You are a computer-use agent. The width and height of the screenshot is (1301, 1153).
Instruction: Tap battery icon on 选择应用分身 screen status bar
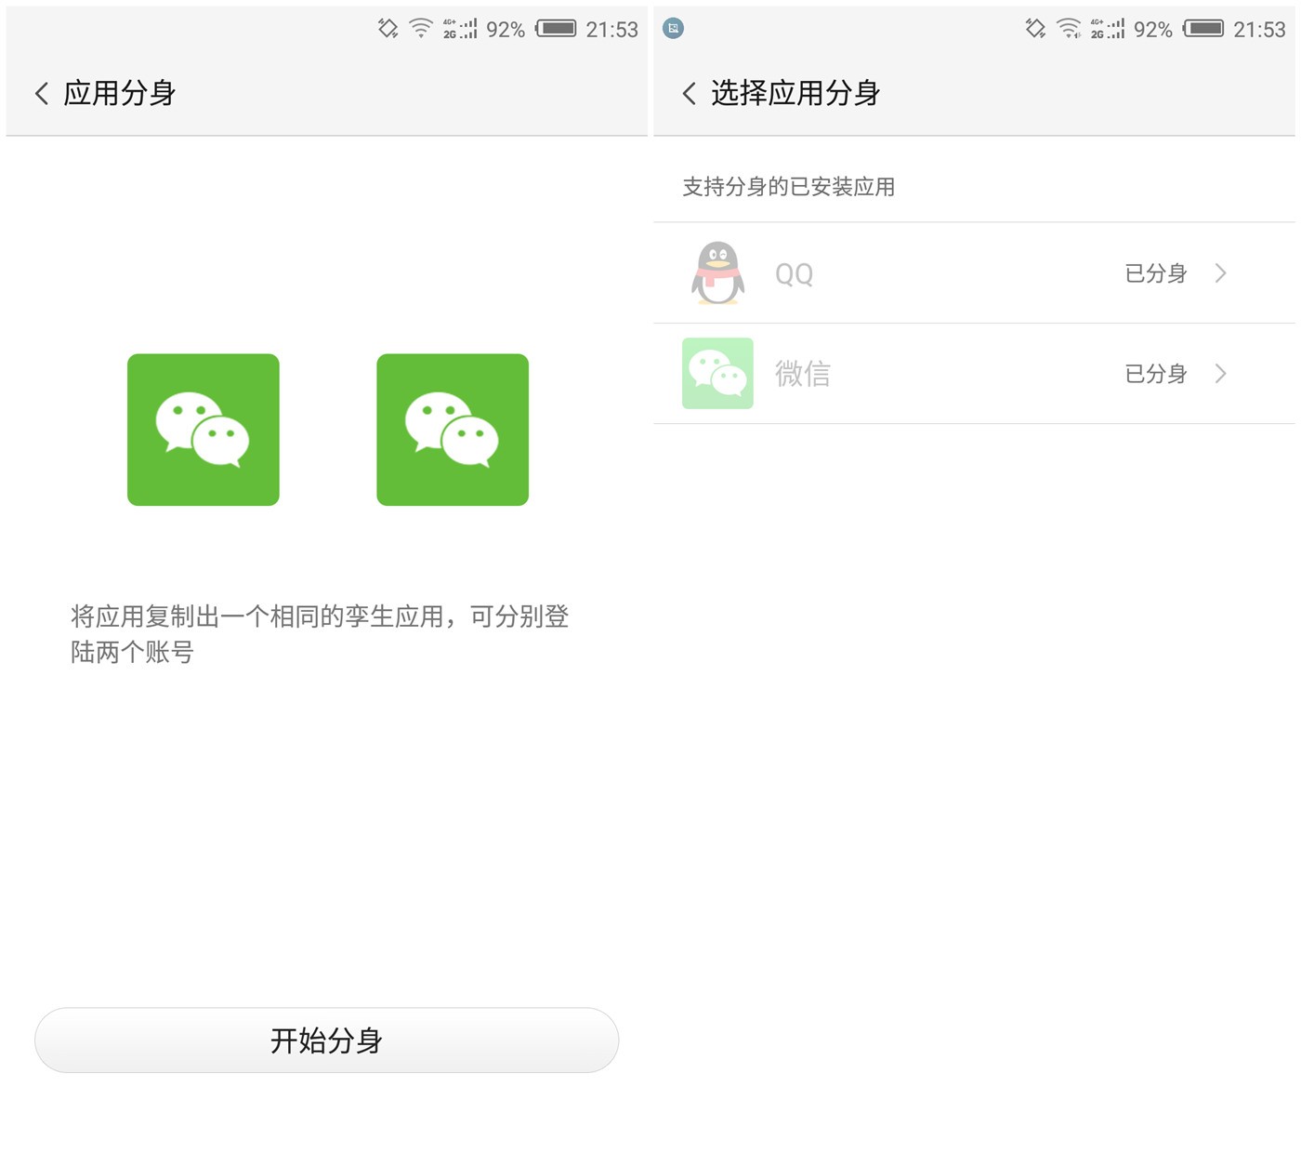click(1203, 29)
